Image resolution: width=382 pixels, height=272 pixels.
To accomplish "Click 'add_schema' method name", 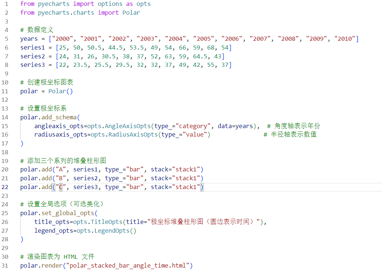I will pyautogui.click(x=59, y=117).
